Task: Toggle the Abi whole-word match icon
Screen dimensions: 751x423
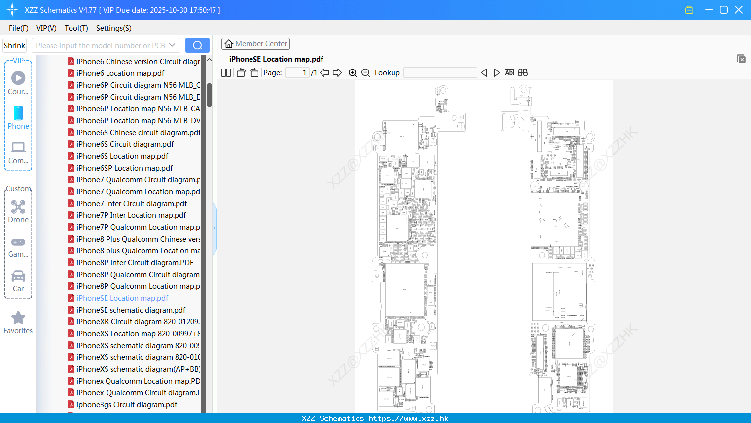Action: [509, 72]
